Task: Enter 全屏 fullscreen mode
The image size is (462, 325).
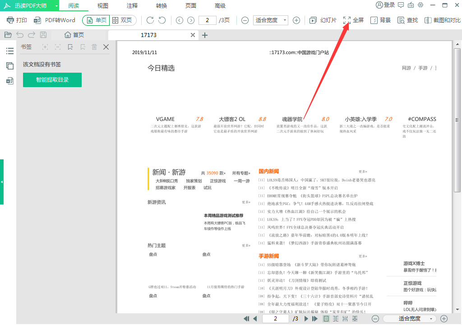Action: coord(353,20)
